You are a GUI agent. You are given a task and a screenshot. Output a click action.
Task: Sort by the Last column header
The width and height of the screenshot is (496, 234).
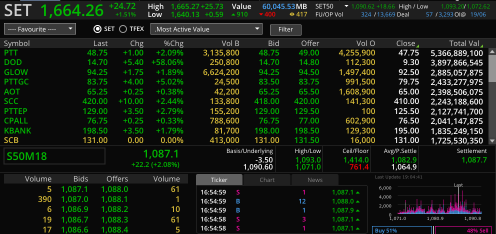click(100, 43)
